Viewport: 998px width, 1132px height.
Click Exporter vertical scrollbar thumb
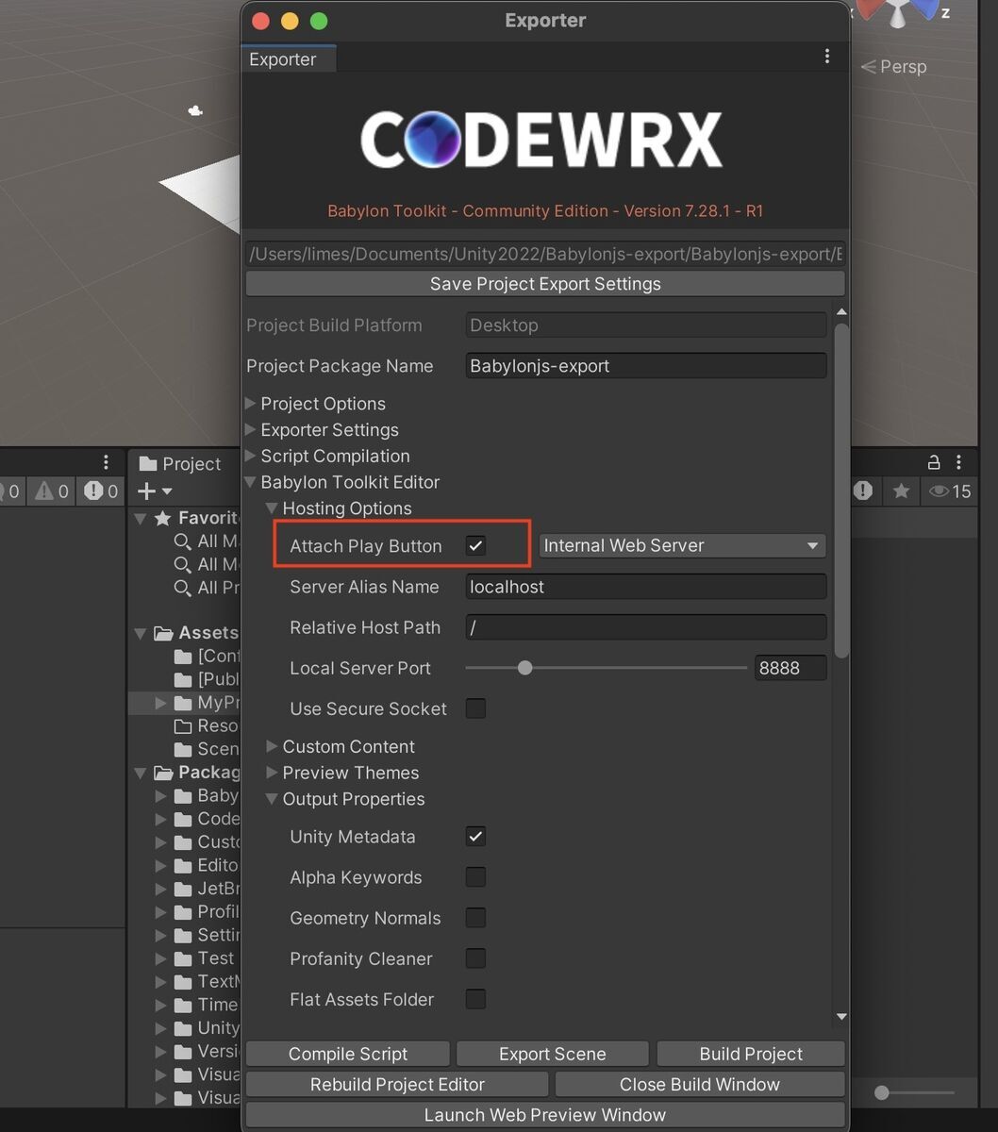click(x=841, y=491)
